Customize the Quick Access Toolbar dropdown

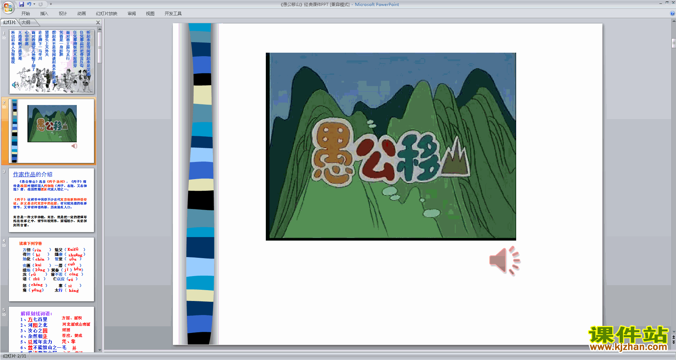(51, 4)
